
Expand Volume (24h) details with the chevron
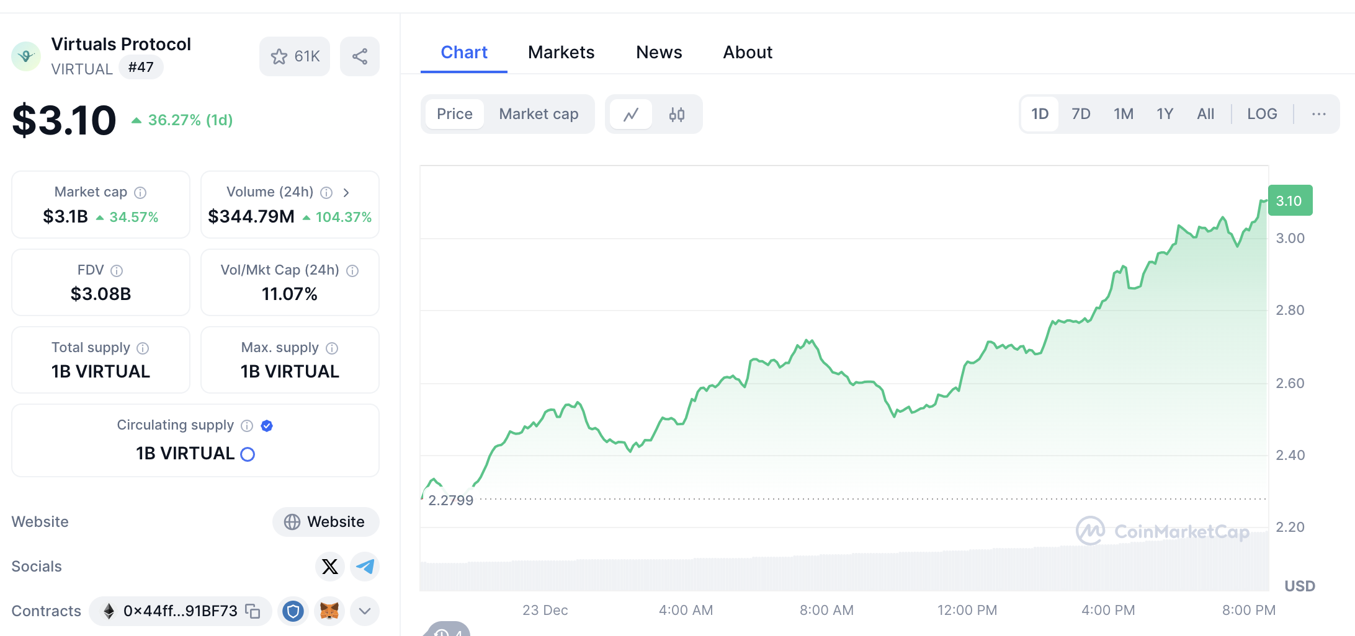[x=346, y=193]
